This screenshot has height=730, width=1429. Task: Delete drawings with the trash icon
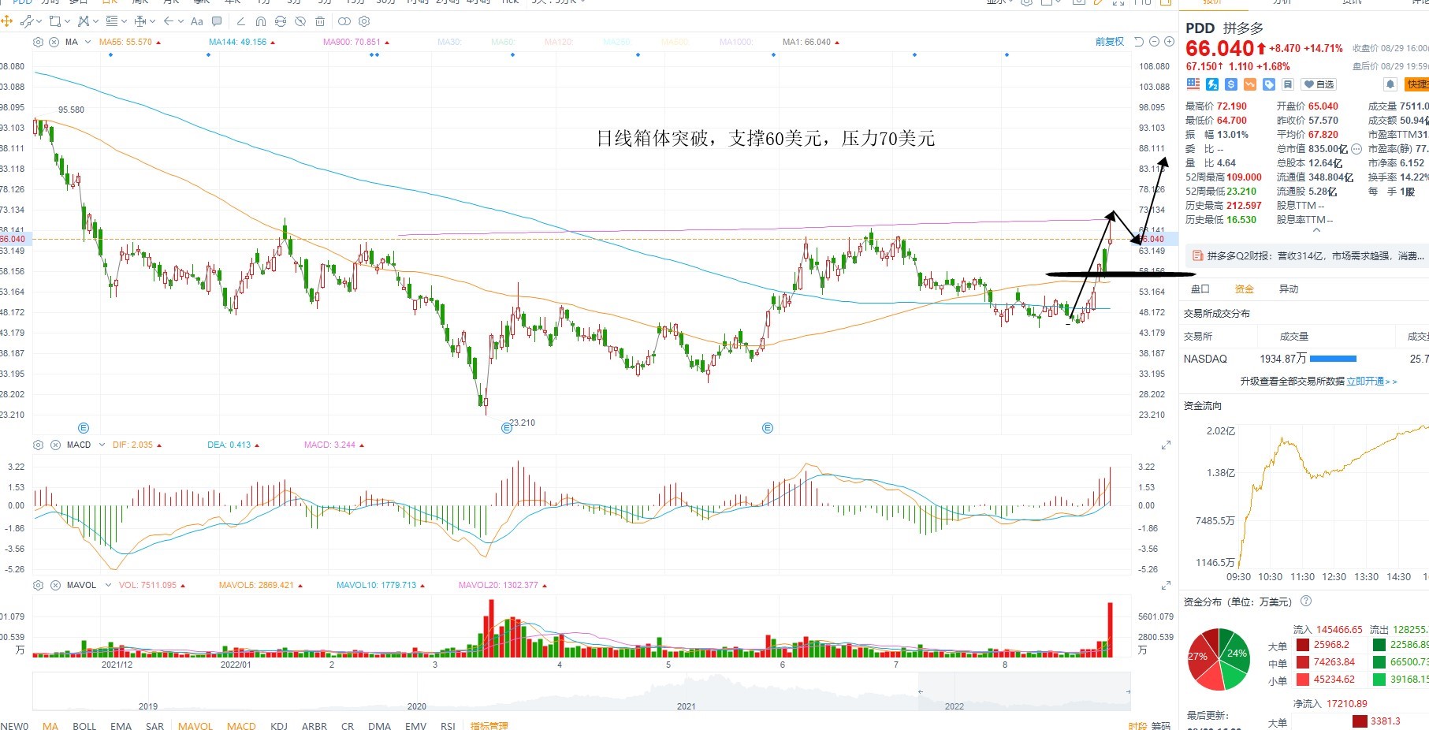[x=320, y=21]
